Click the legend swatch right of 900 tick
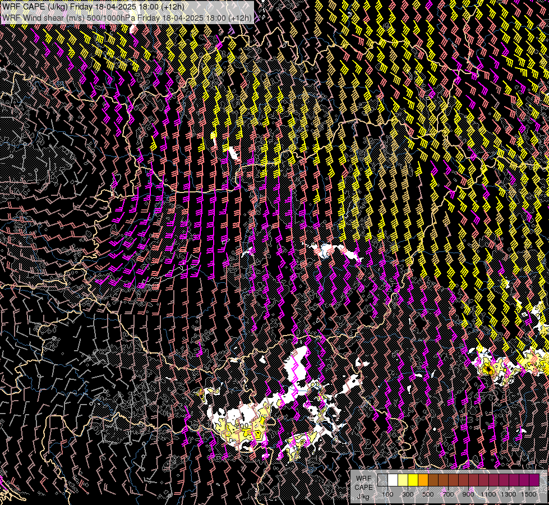 [474, 480]
